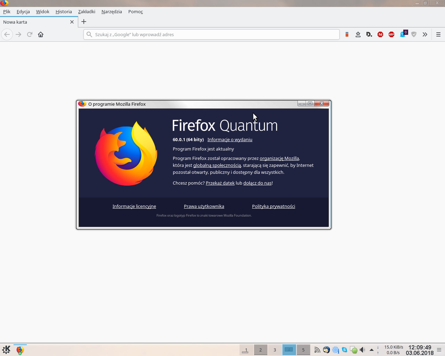Open the Edycja menu

click(23, 11)
